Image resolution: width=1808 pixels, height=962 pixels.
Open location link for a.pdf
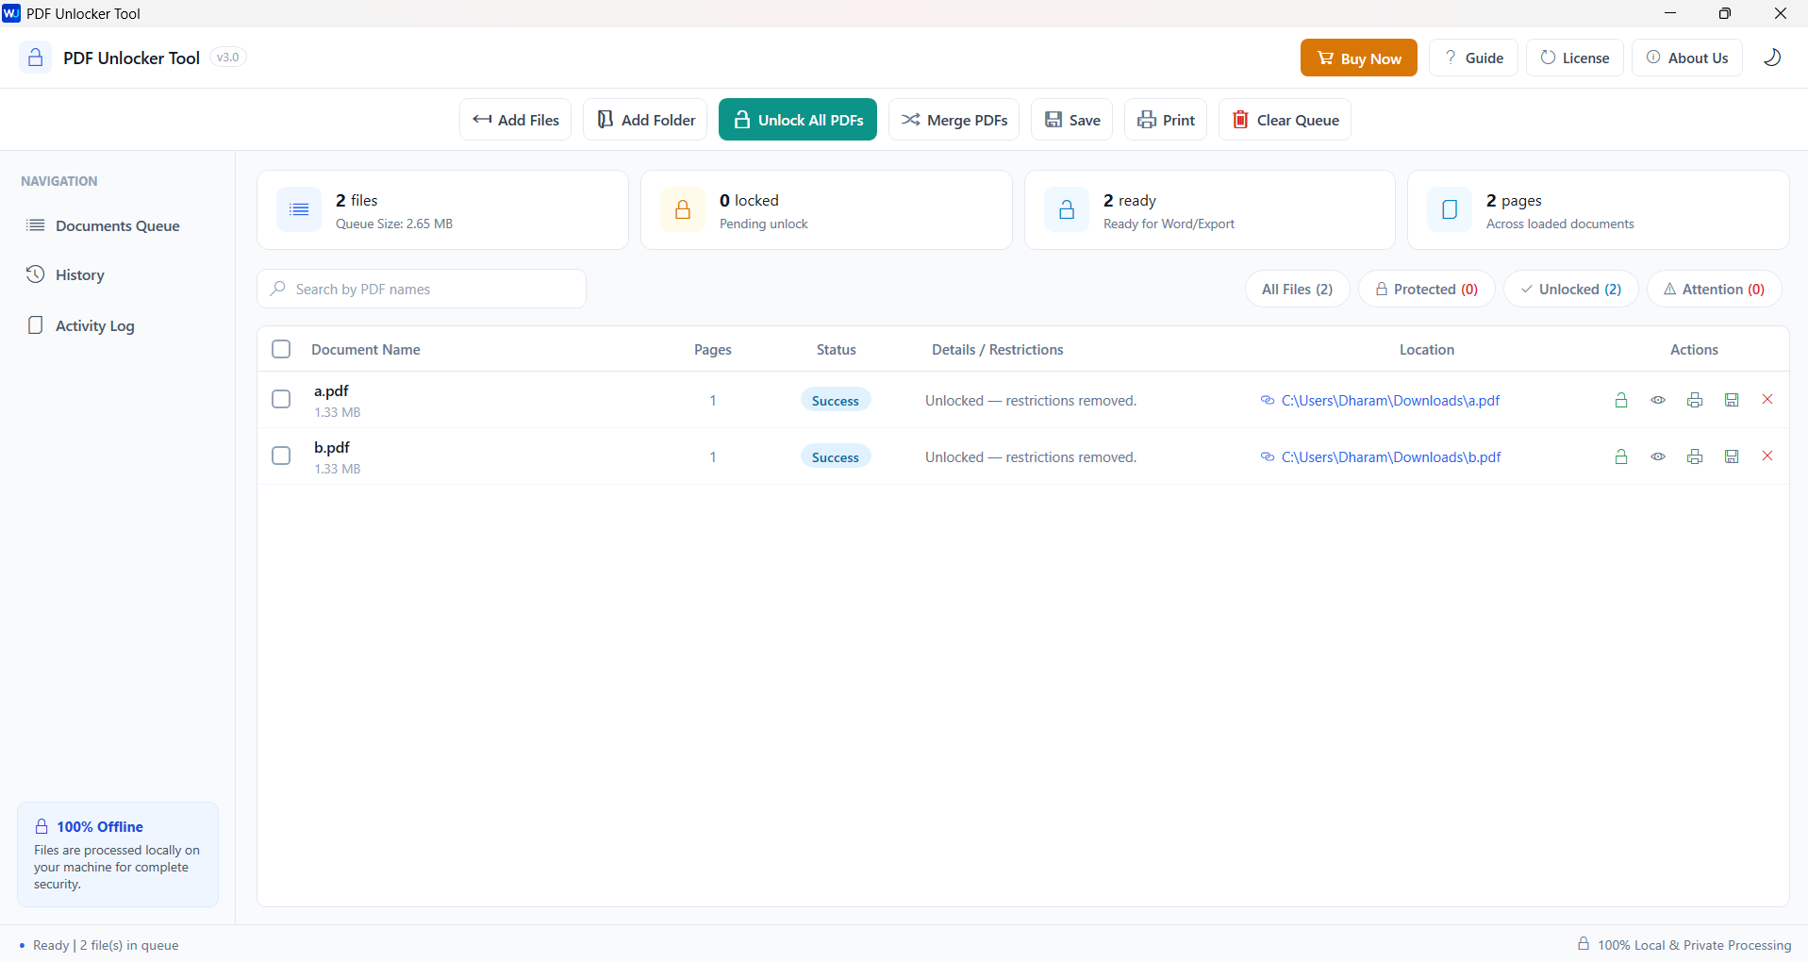[1381, 400]
